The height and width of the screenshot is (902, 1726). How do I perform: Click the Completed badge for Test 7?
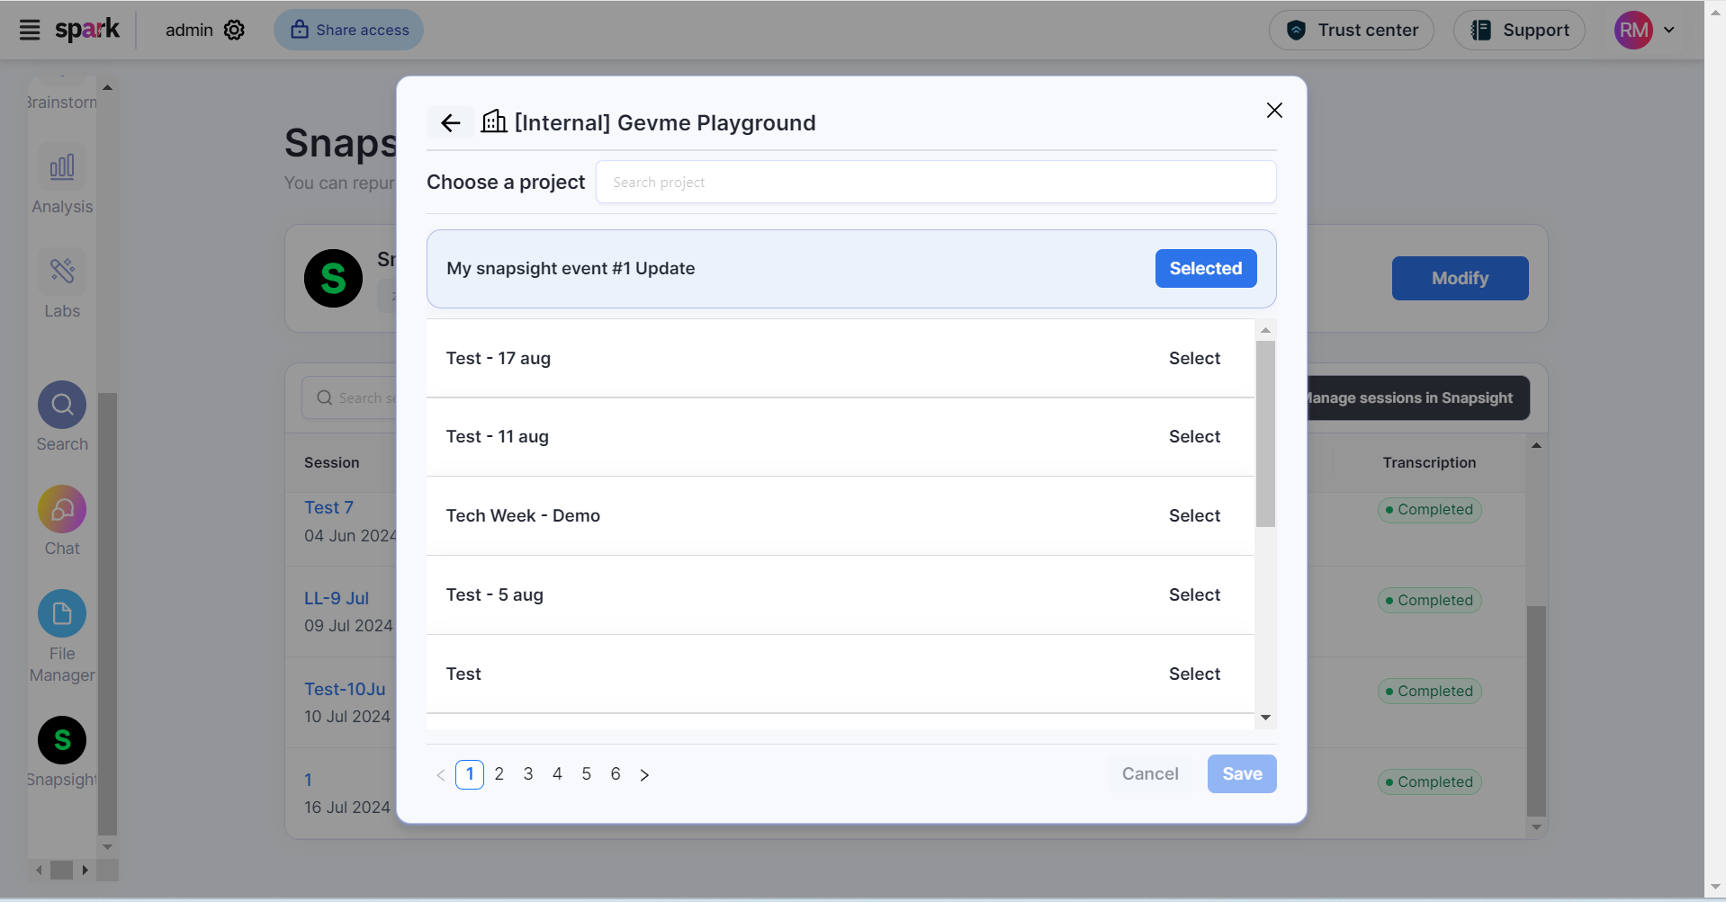(1429, 510)
